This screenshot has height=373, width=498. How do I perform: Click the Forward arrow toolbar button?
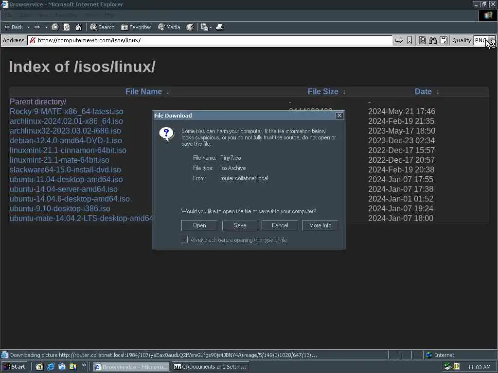click(37, 27)
